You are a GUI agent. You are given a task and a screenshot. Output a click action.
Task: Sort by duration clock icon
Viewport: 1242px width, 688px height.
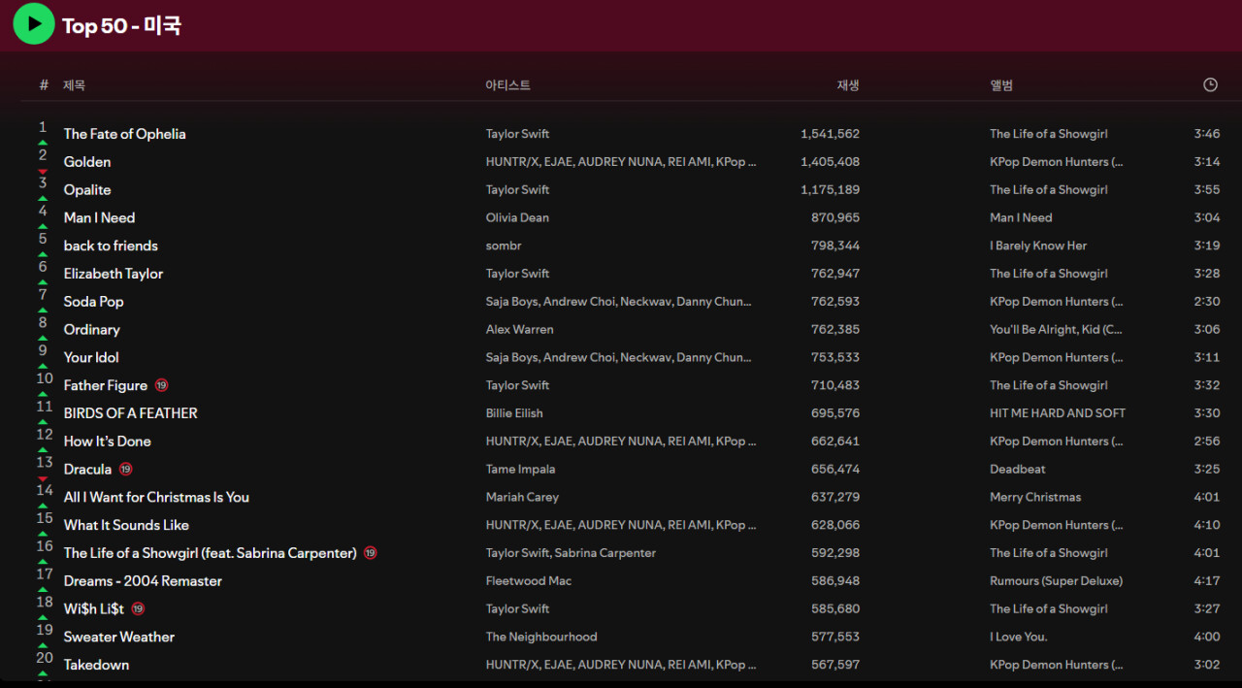tap(1210, 85)
